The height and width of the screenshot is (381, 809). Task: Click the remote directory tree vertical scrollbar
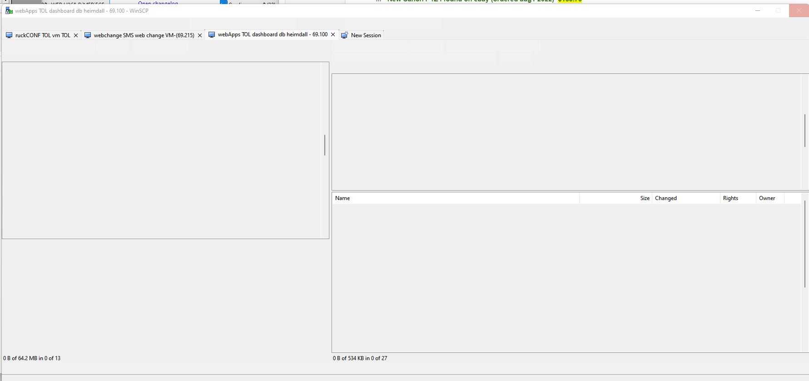pyautogui.click(x=805, y=131)
